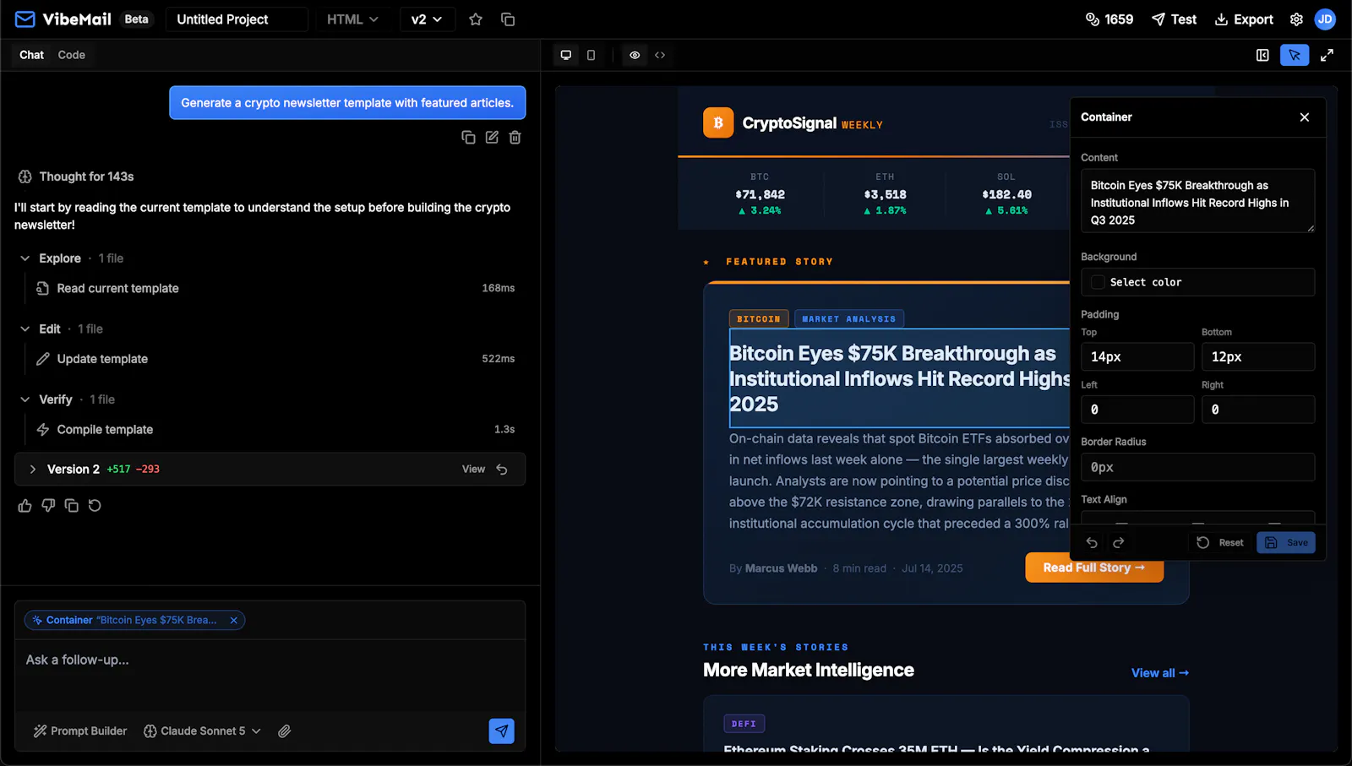Remove Container chip from chat input
1352x766 pixels.
click(x=234, y=620)
